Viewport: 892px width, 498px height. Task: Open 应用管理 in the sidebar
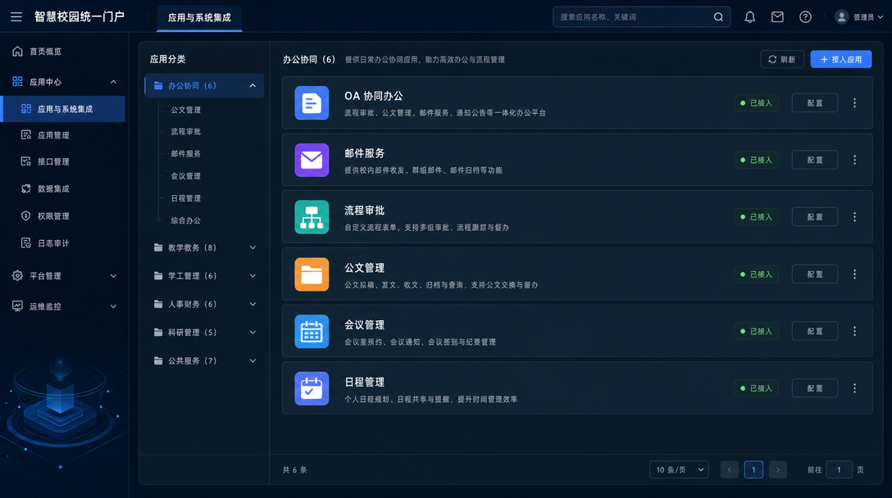pyautogui.click(x=53, y=135)
